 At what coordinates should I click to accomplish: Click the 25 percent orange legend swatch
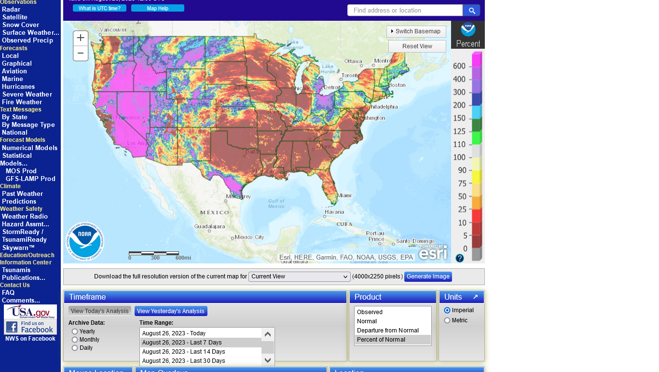[476, 203]
